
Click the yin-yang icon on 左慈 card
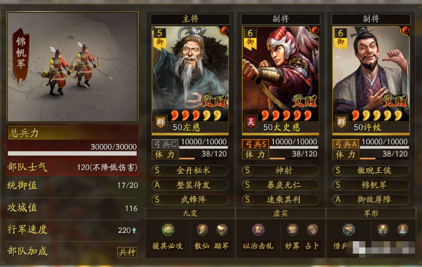[224, 30]
